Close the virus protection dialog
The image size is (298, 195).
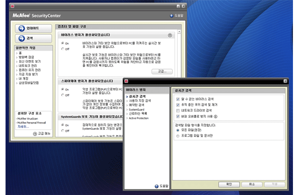point(285,81)
